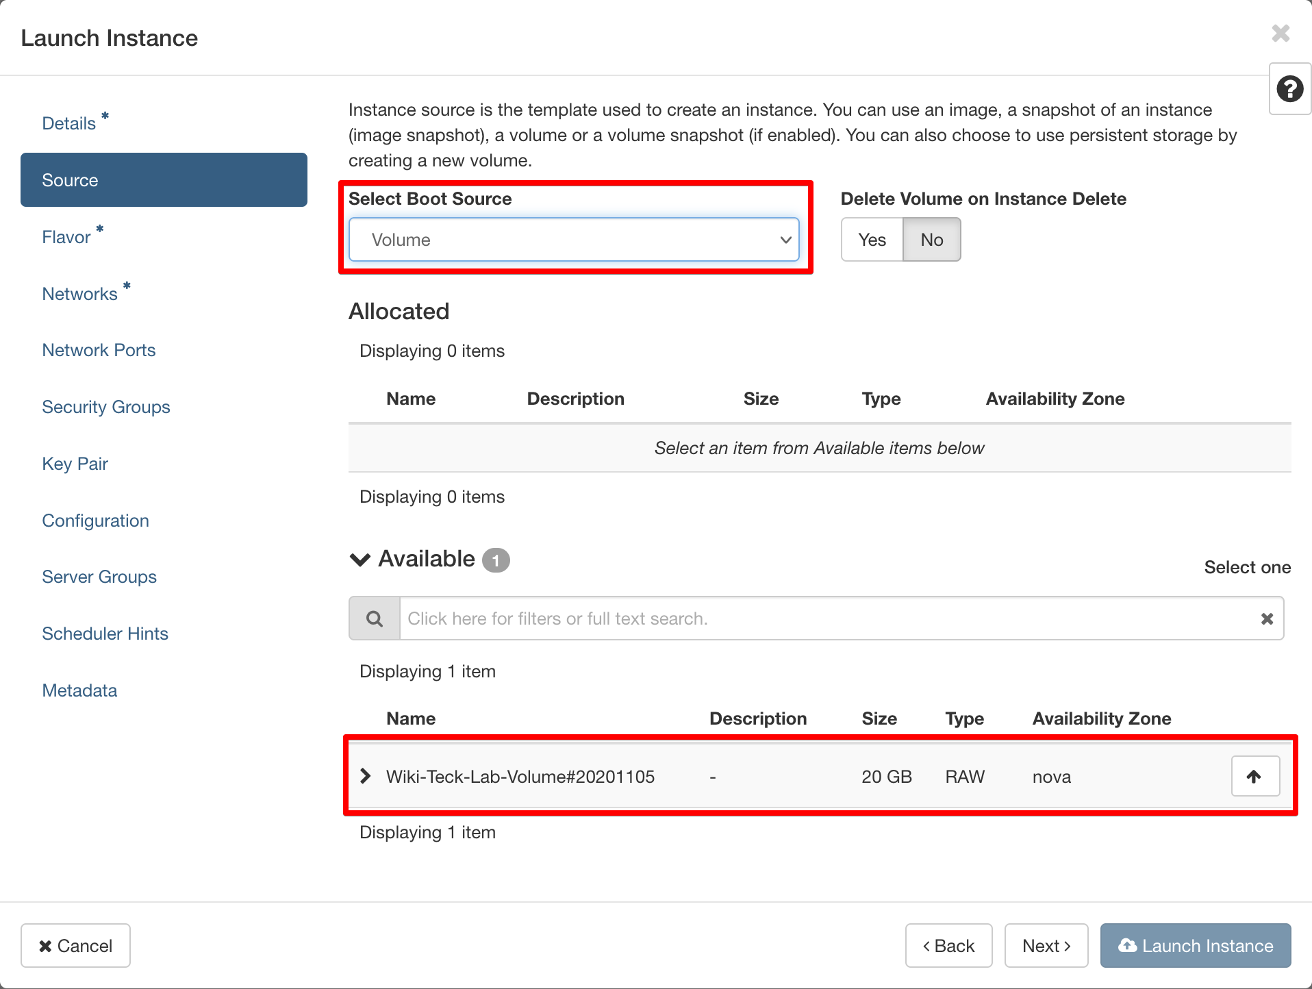Screen dimensions: 1312x989
Task: Allocate Wiki-Teck-Lab-Volume using the up arrow
Action: pyautogui.click(x=1254, y=776)
